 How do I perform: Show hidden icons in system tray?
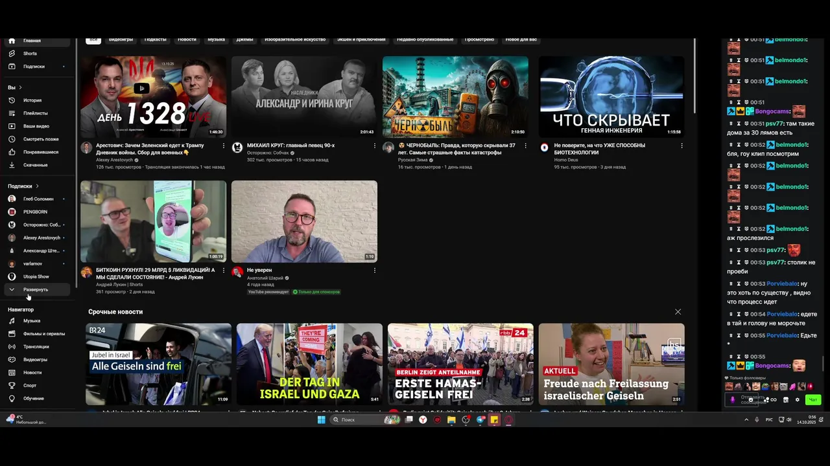(746, 419)
